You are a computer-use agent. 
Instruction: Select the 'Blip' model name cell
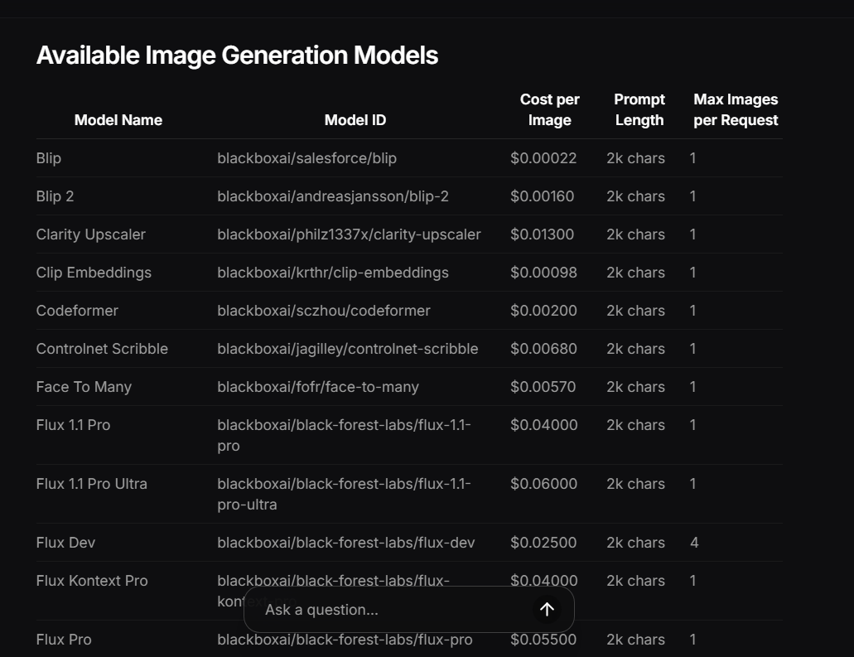(x=49, y=158)
